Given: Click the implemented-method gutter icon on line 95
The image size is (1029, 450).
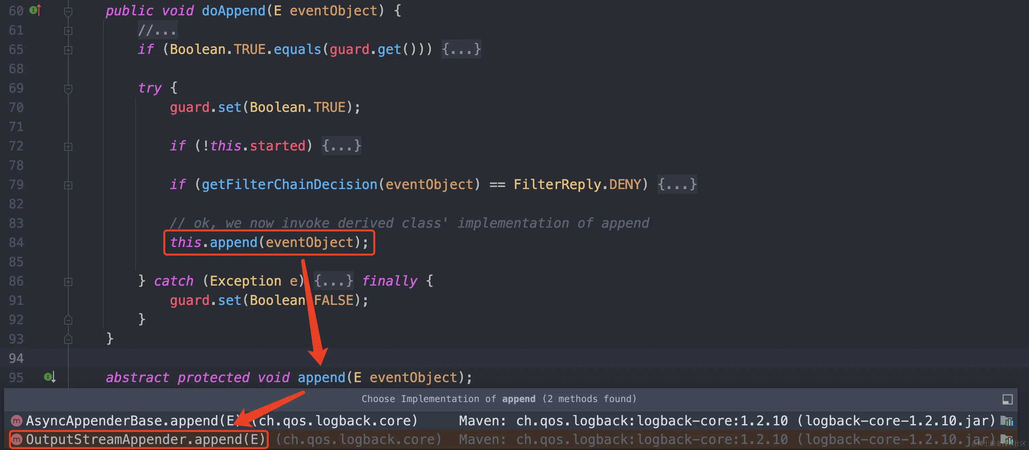Looking at the screenshot, I should tap(50, 377).
